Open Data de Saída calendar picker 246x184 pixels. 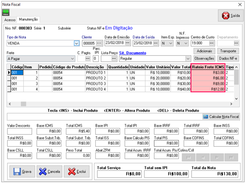coord(155,43)
